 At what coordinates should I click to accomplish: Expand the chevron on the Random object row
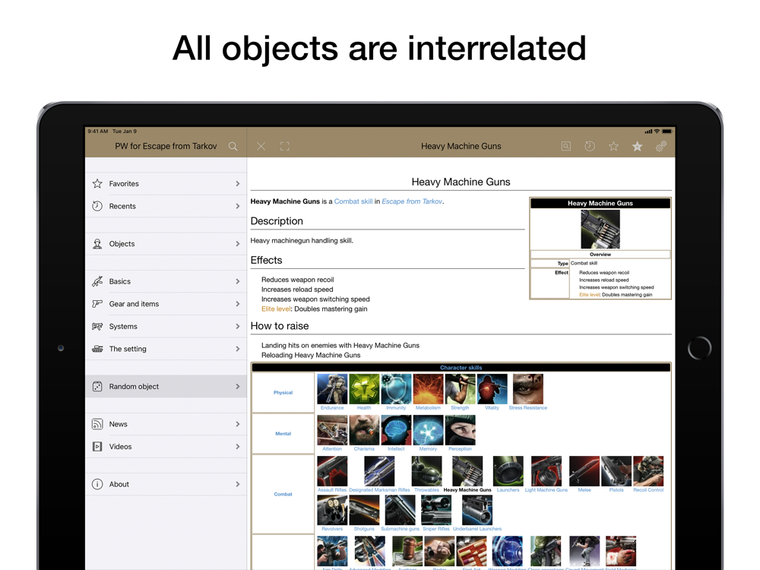pyautogui.click(x=237, y=386)
